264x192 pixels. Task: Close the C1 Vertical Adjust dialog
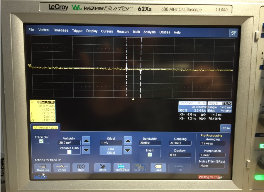226,128
